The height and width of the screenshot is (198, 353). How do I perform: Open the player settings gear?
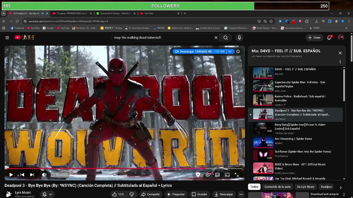tap(208, 175)
